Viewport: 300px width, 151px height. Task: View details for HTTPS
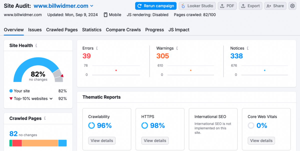tap(155, 140)
